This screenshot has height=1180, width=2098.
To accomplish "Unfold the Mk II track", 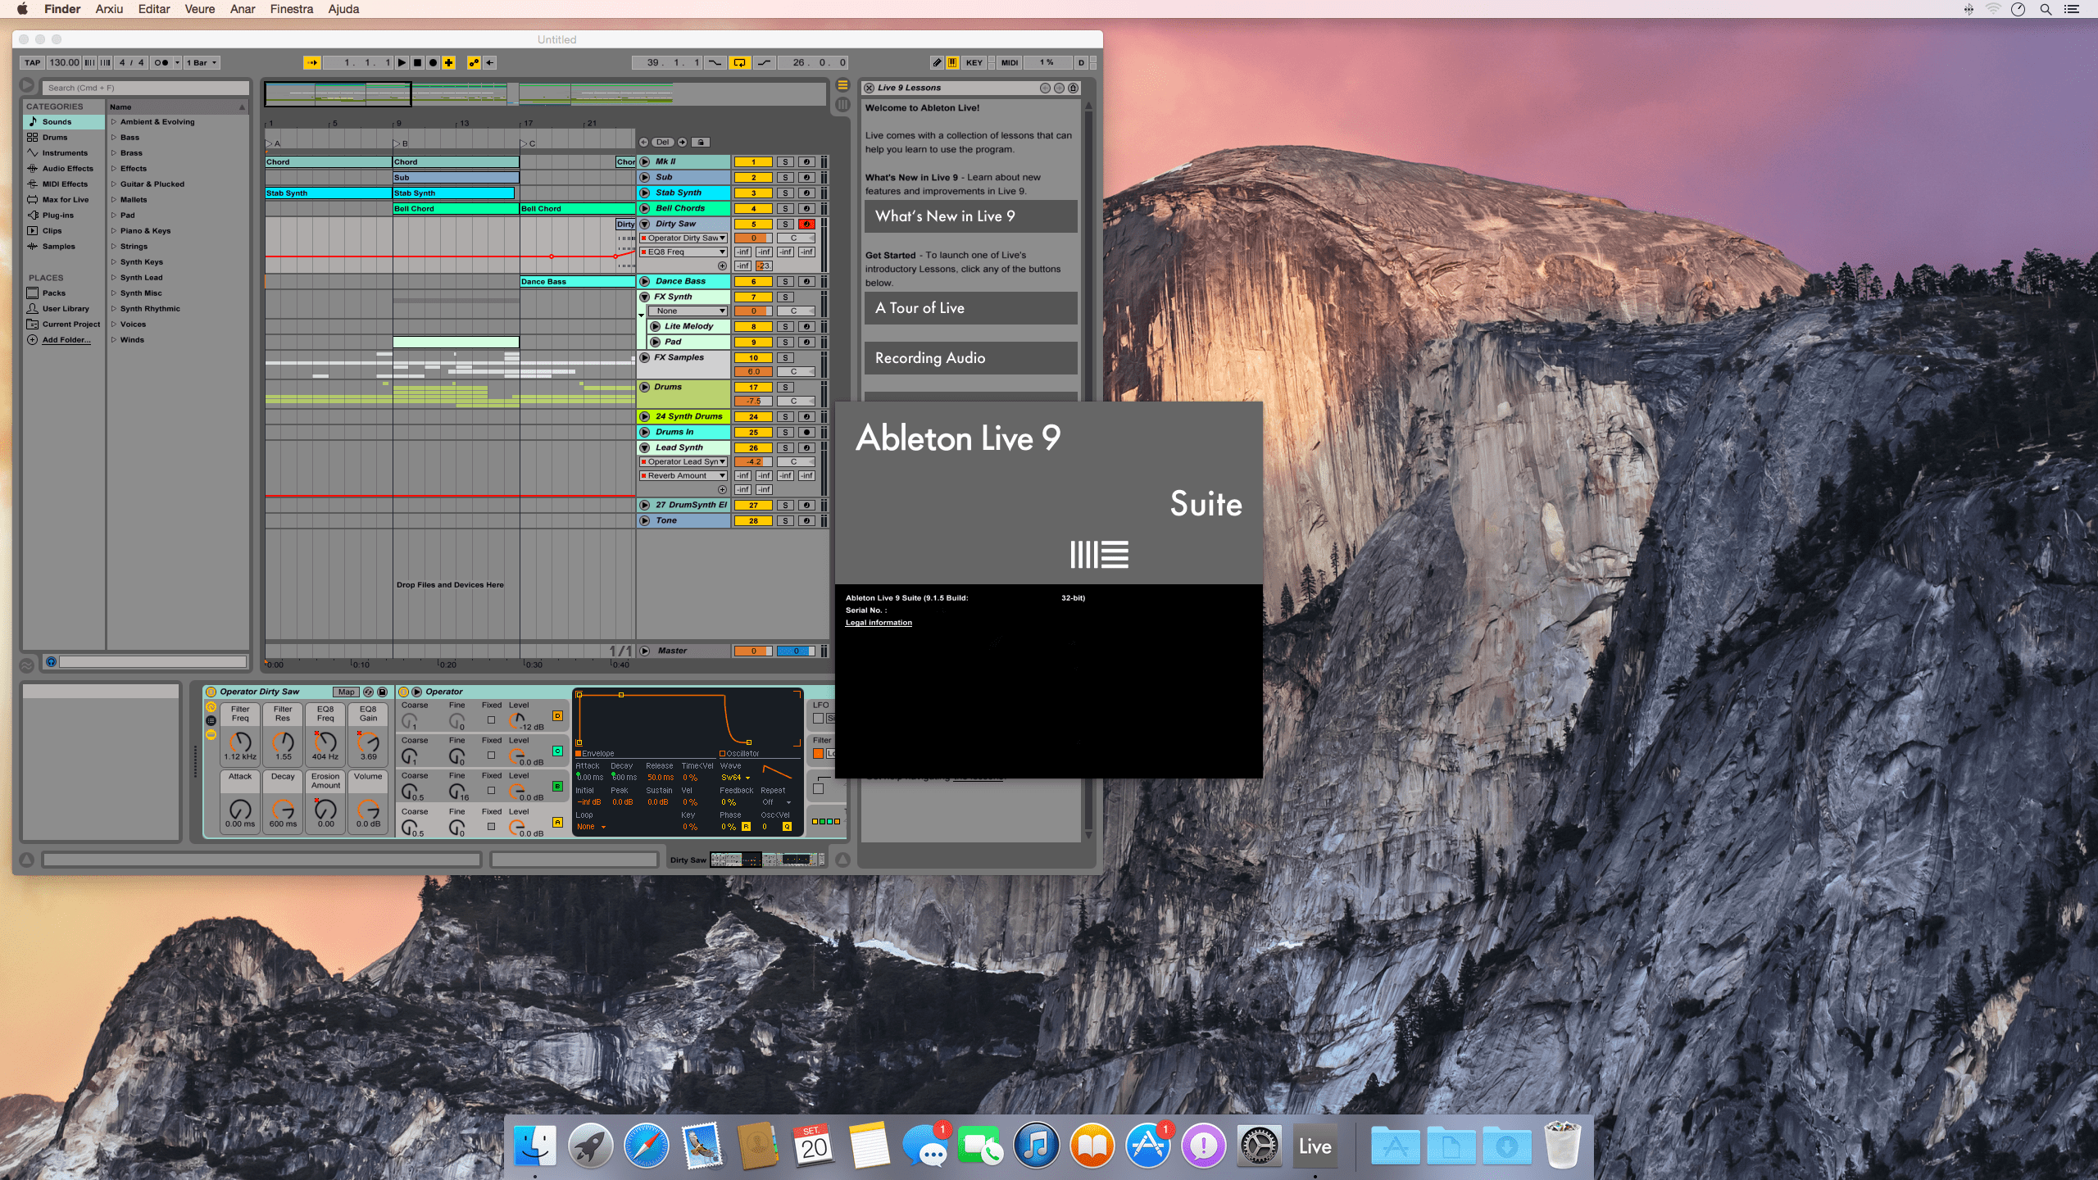I will [x=645, y=161].
